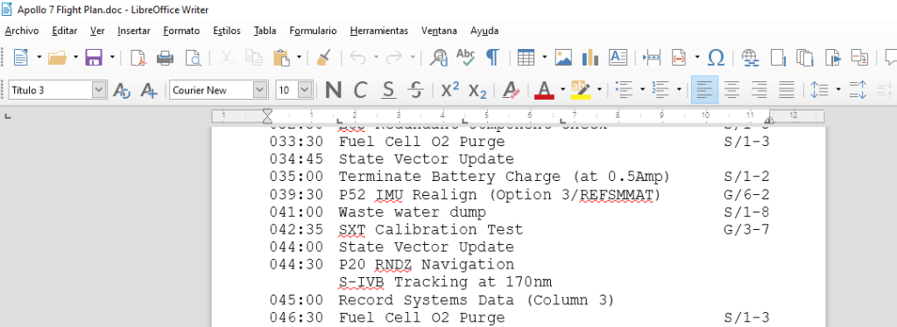Viewport: 897px width, 327px height.
Task: Insert a bookmark
Action: [x=832, y=57]
